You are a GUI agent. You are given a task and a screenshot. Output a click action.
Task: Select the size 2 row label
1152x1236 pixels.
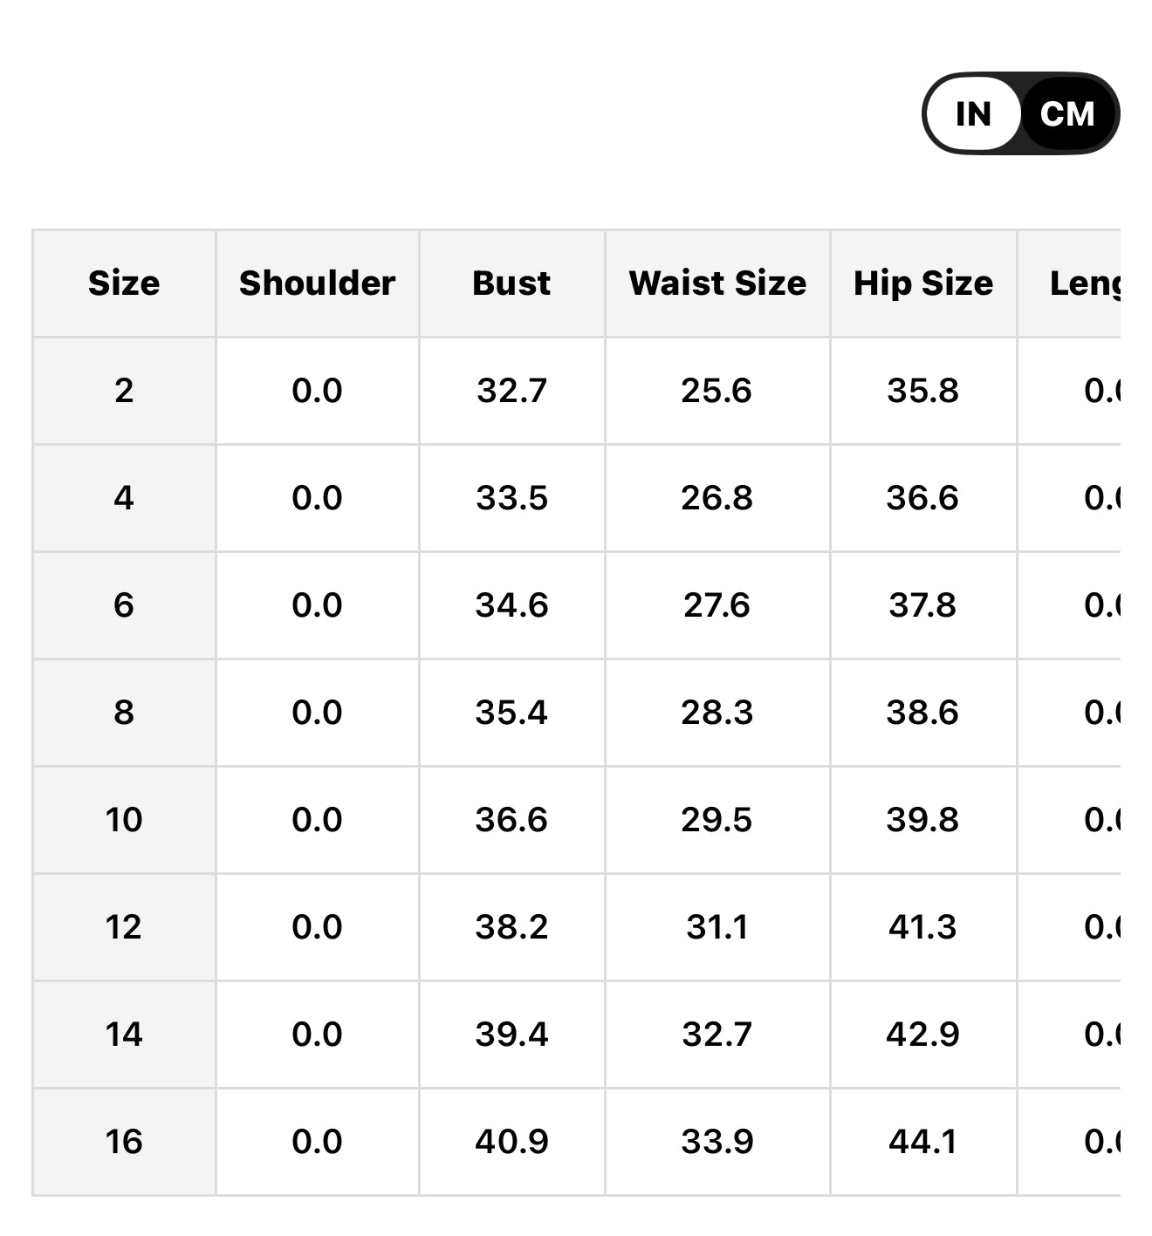pos(124,391)
